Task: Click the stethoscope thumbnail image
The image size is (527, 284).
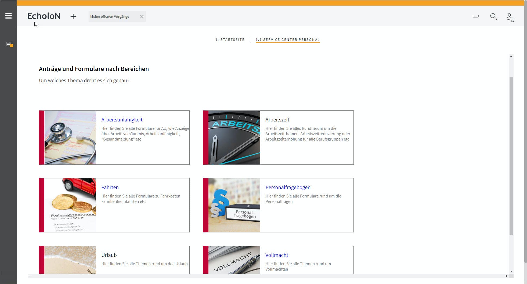Action: pos(70,138)
